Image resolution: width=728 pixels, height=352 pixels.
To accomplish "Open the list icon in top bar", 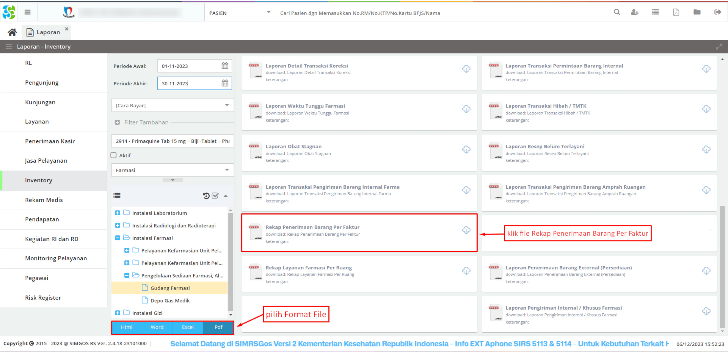I will 655,12.
